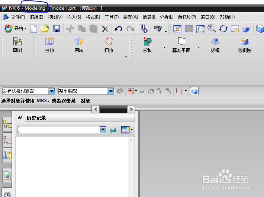Open the 分析(L) menu
264x197 pixels.
click(x=166, y=17)
